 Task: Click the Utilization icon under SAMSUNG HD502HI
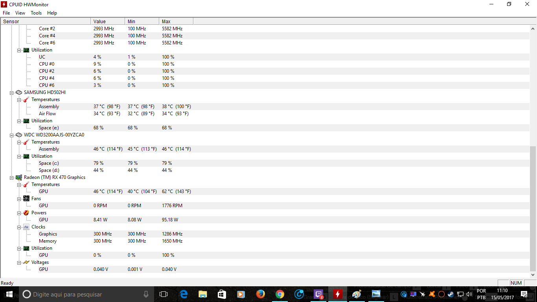click(26, 121)
